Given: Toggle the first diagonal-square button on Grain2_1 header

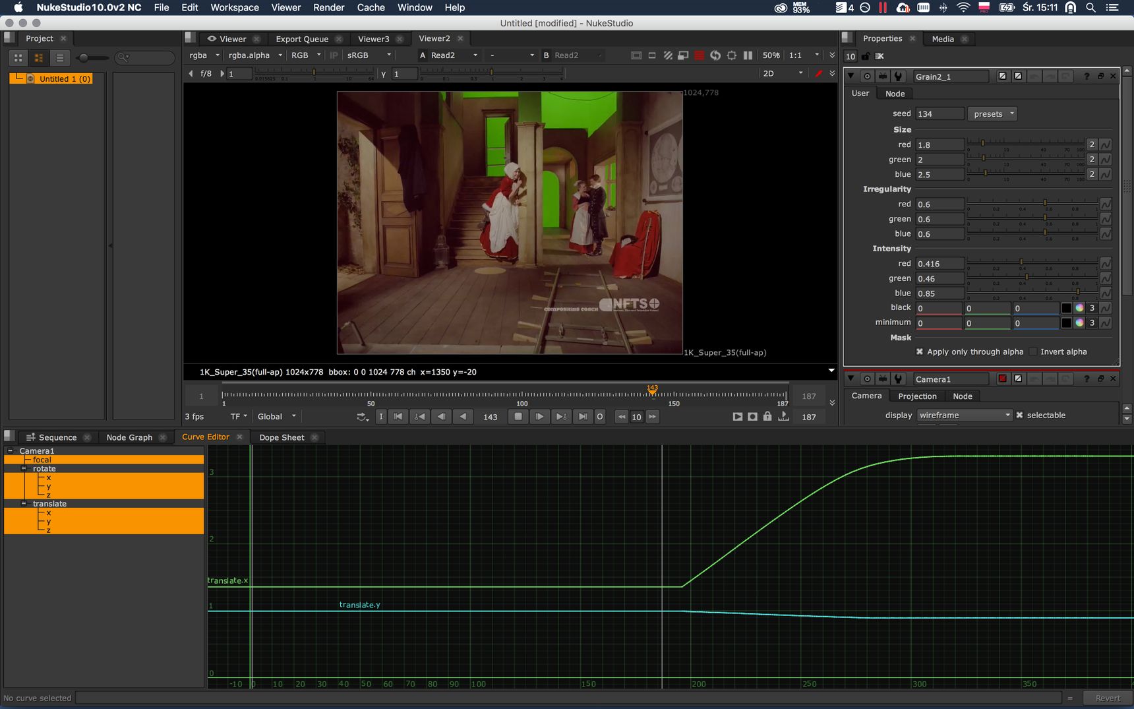Looking at the screenshot, I should tap(1002, 77).
